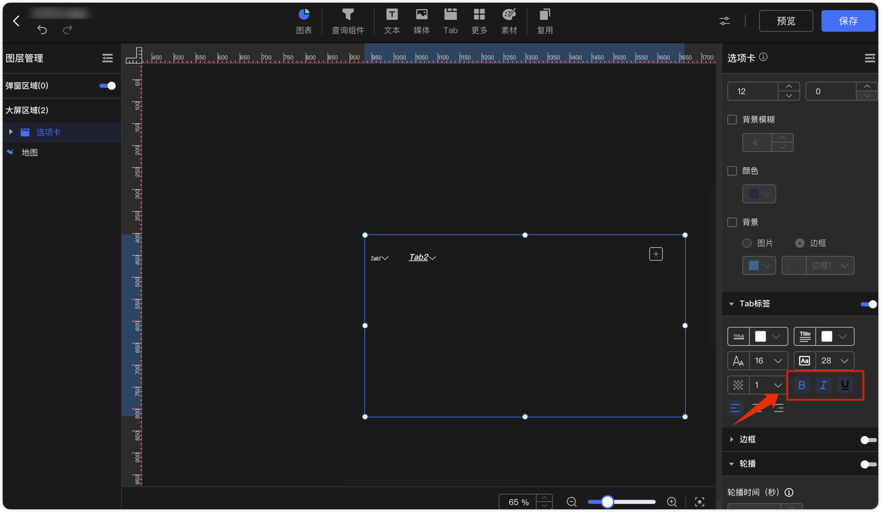Open the 查询组件 query component tool
The height and width of the screenshot is (512, 881).
(348, 21)
